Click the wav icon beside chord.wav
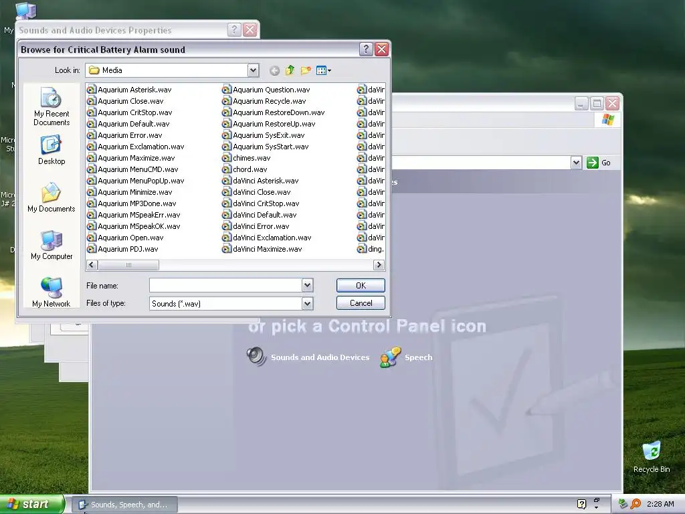685x514 pixels. pos(226,169)
